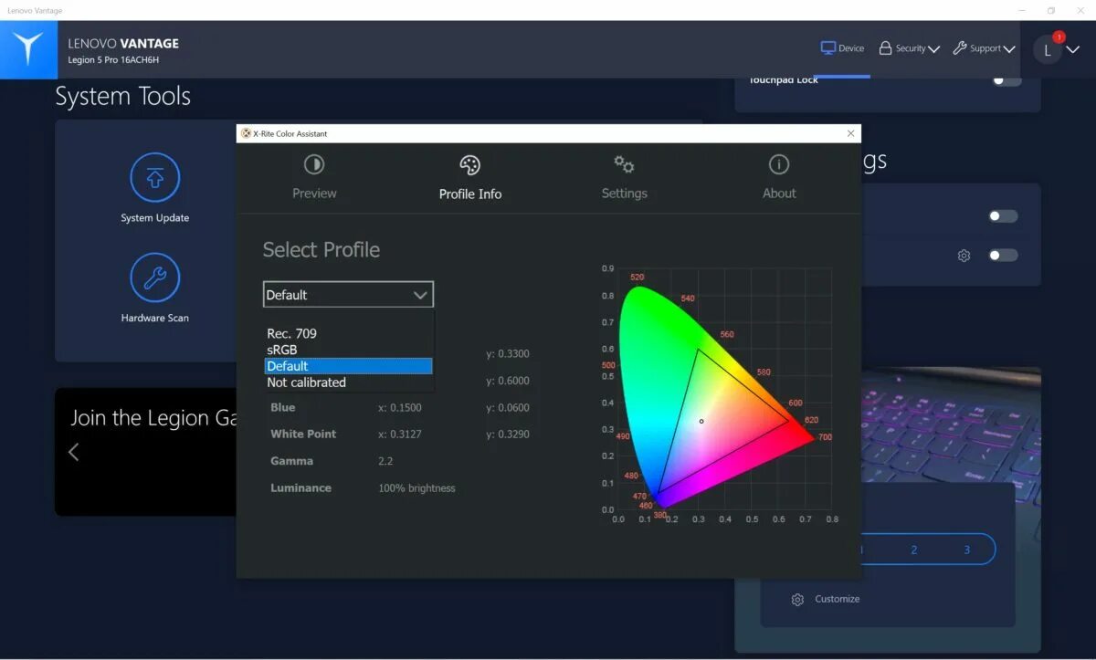Click the Select Profile heading
1096x660 pixels.
pos(321,250)
